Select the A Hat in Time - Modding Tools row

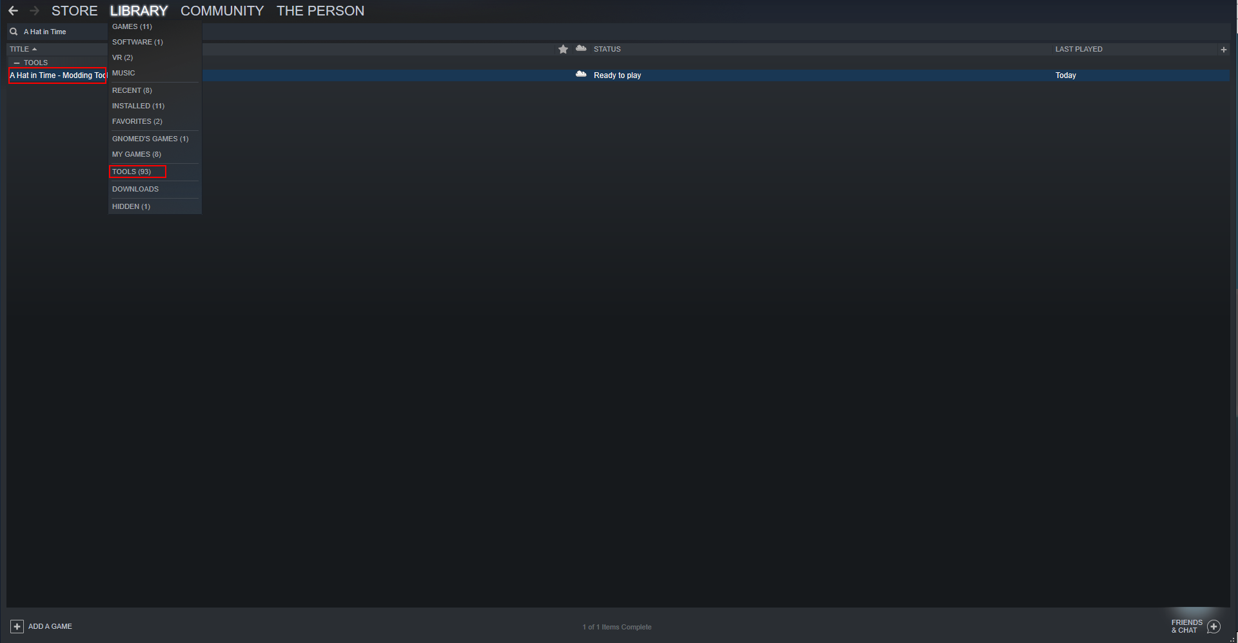[619, 75]
